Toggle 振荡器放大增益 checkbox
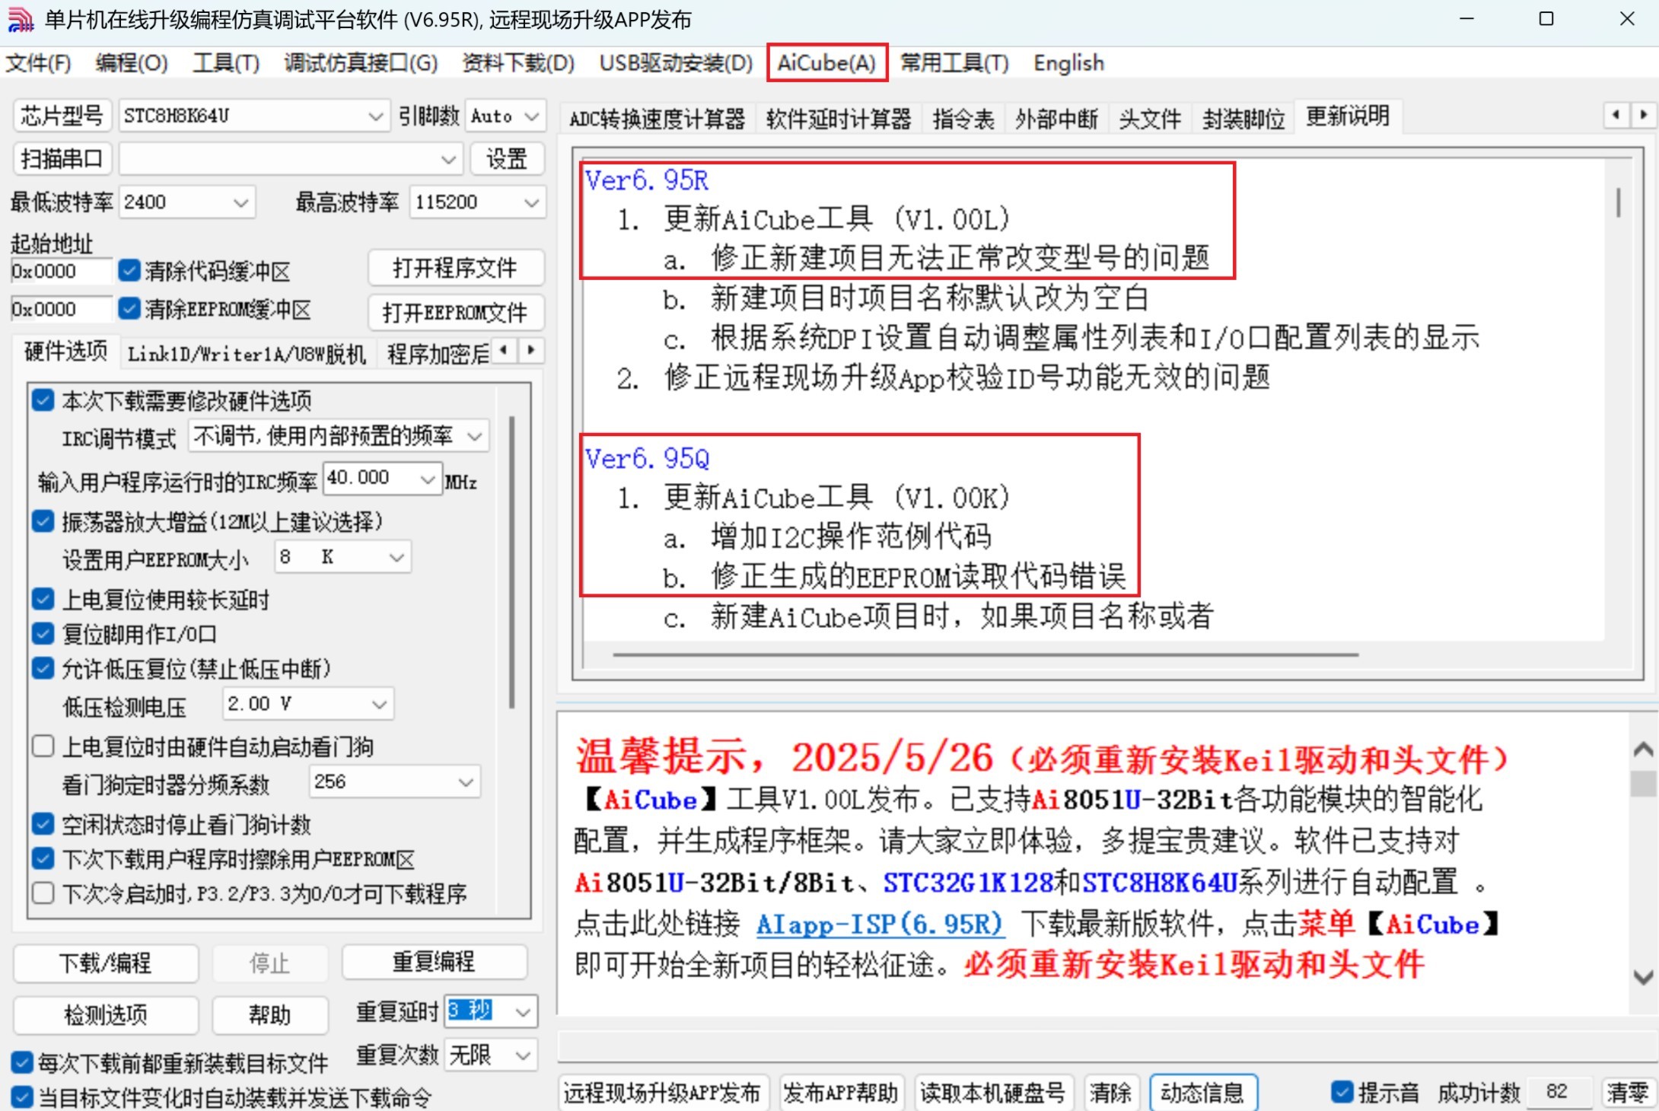1659x1111 pixels. pyautogui.click(x=43, y=521)
